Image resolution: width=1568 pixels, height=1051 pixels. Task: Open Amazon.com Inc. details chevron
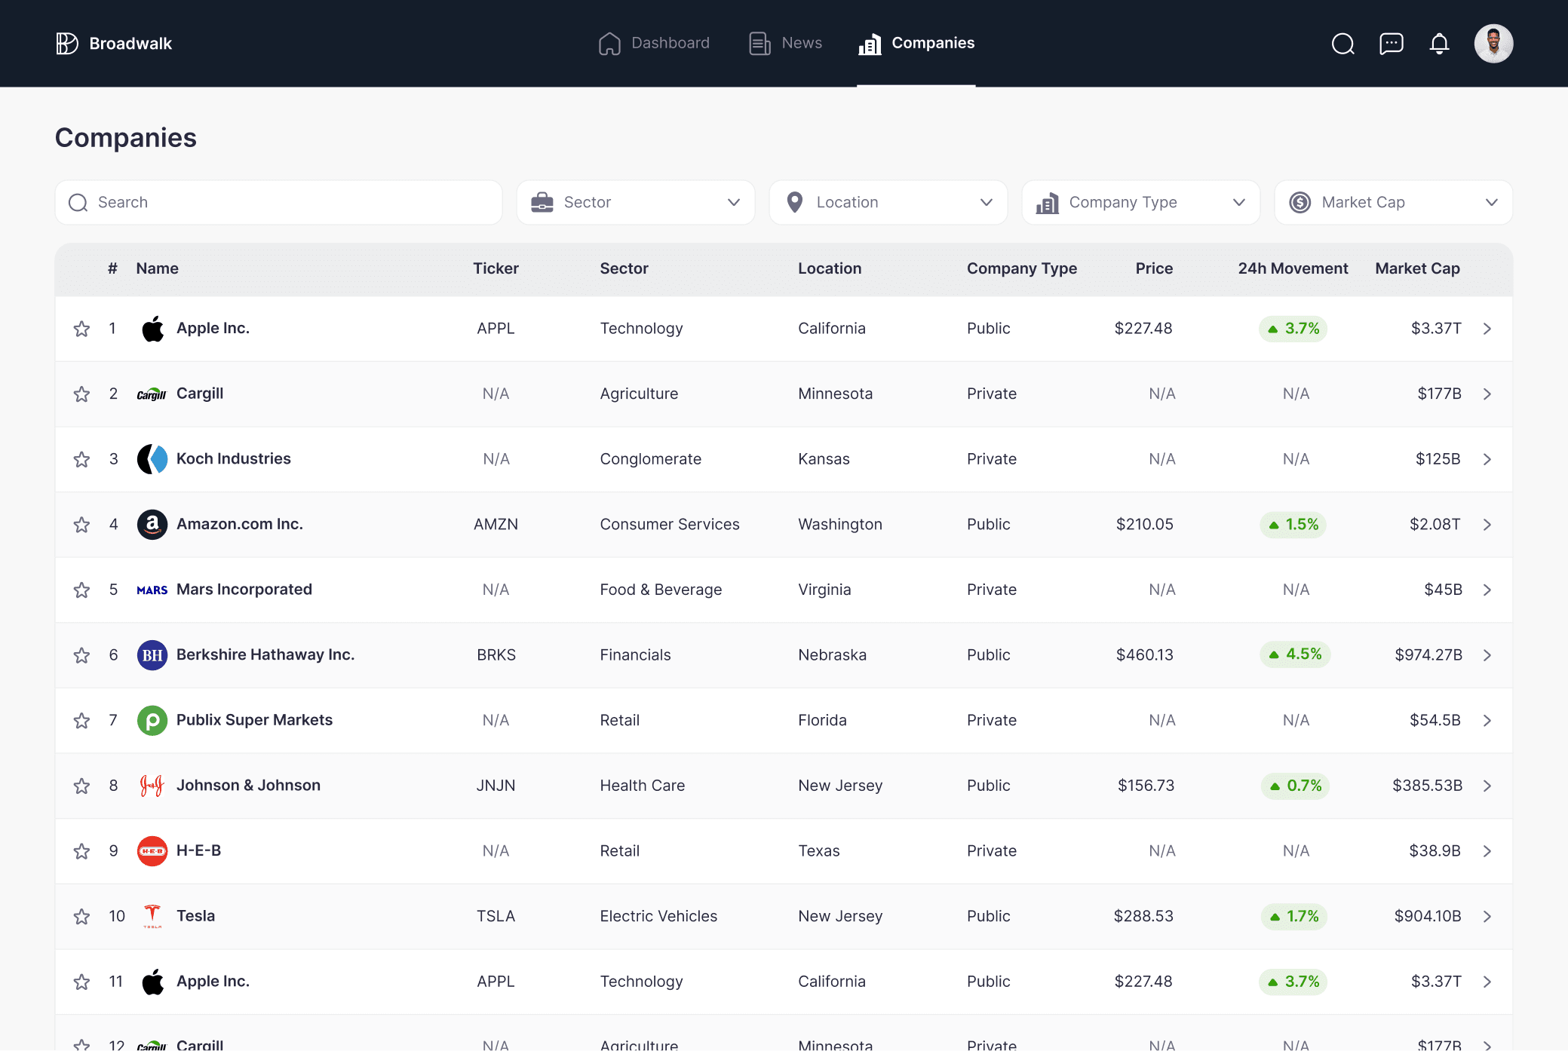(x=1487, y=525)
